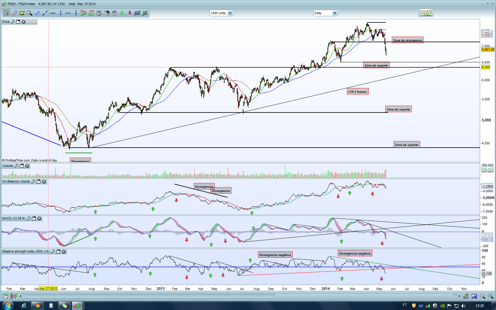Click the trash can delete tool
Viewport: 496px width, 310px height.
coord(114,13)
